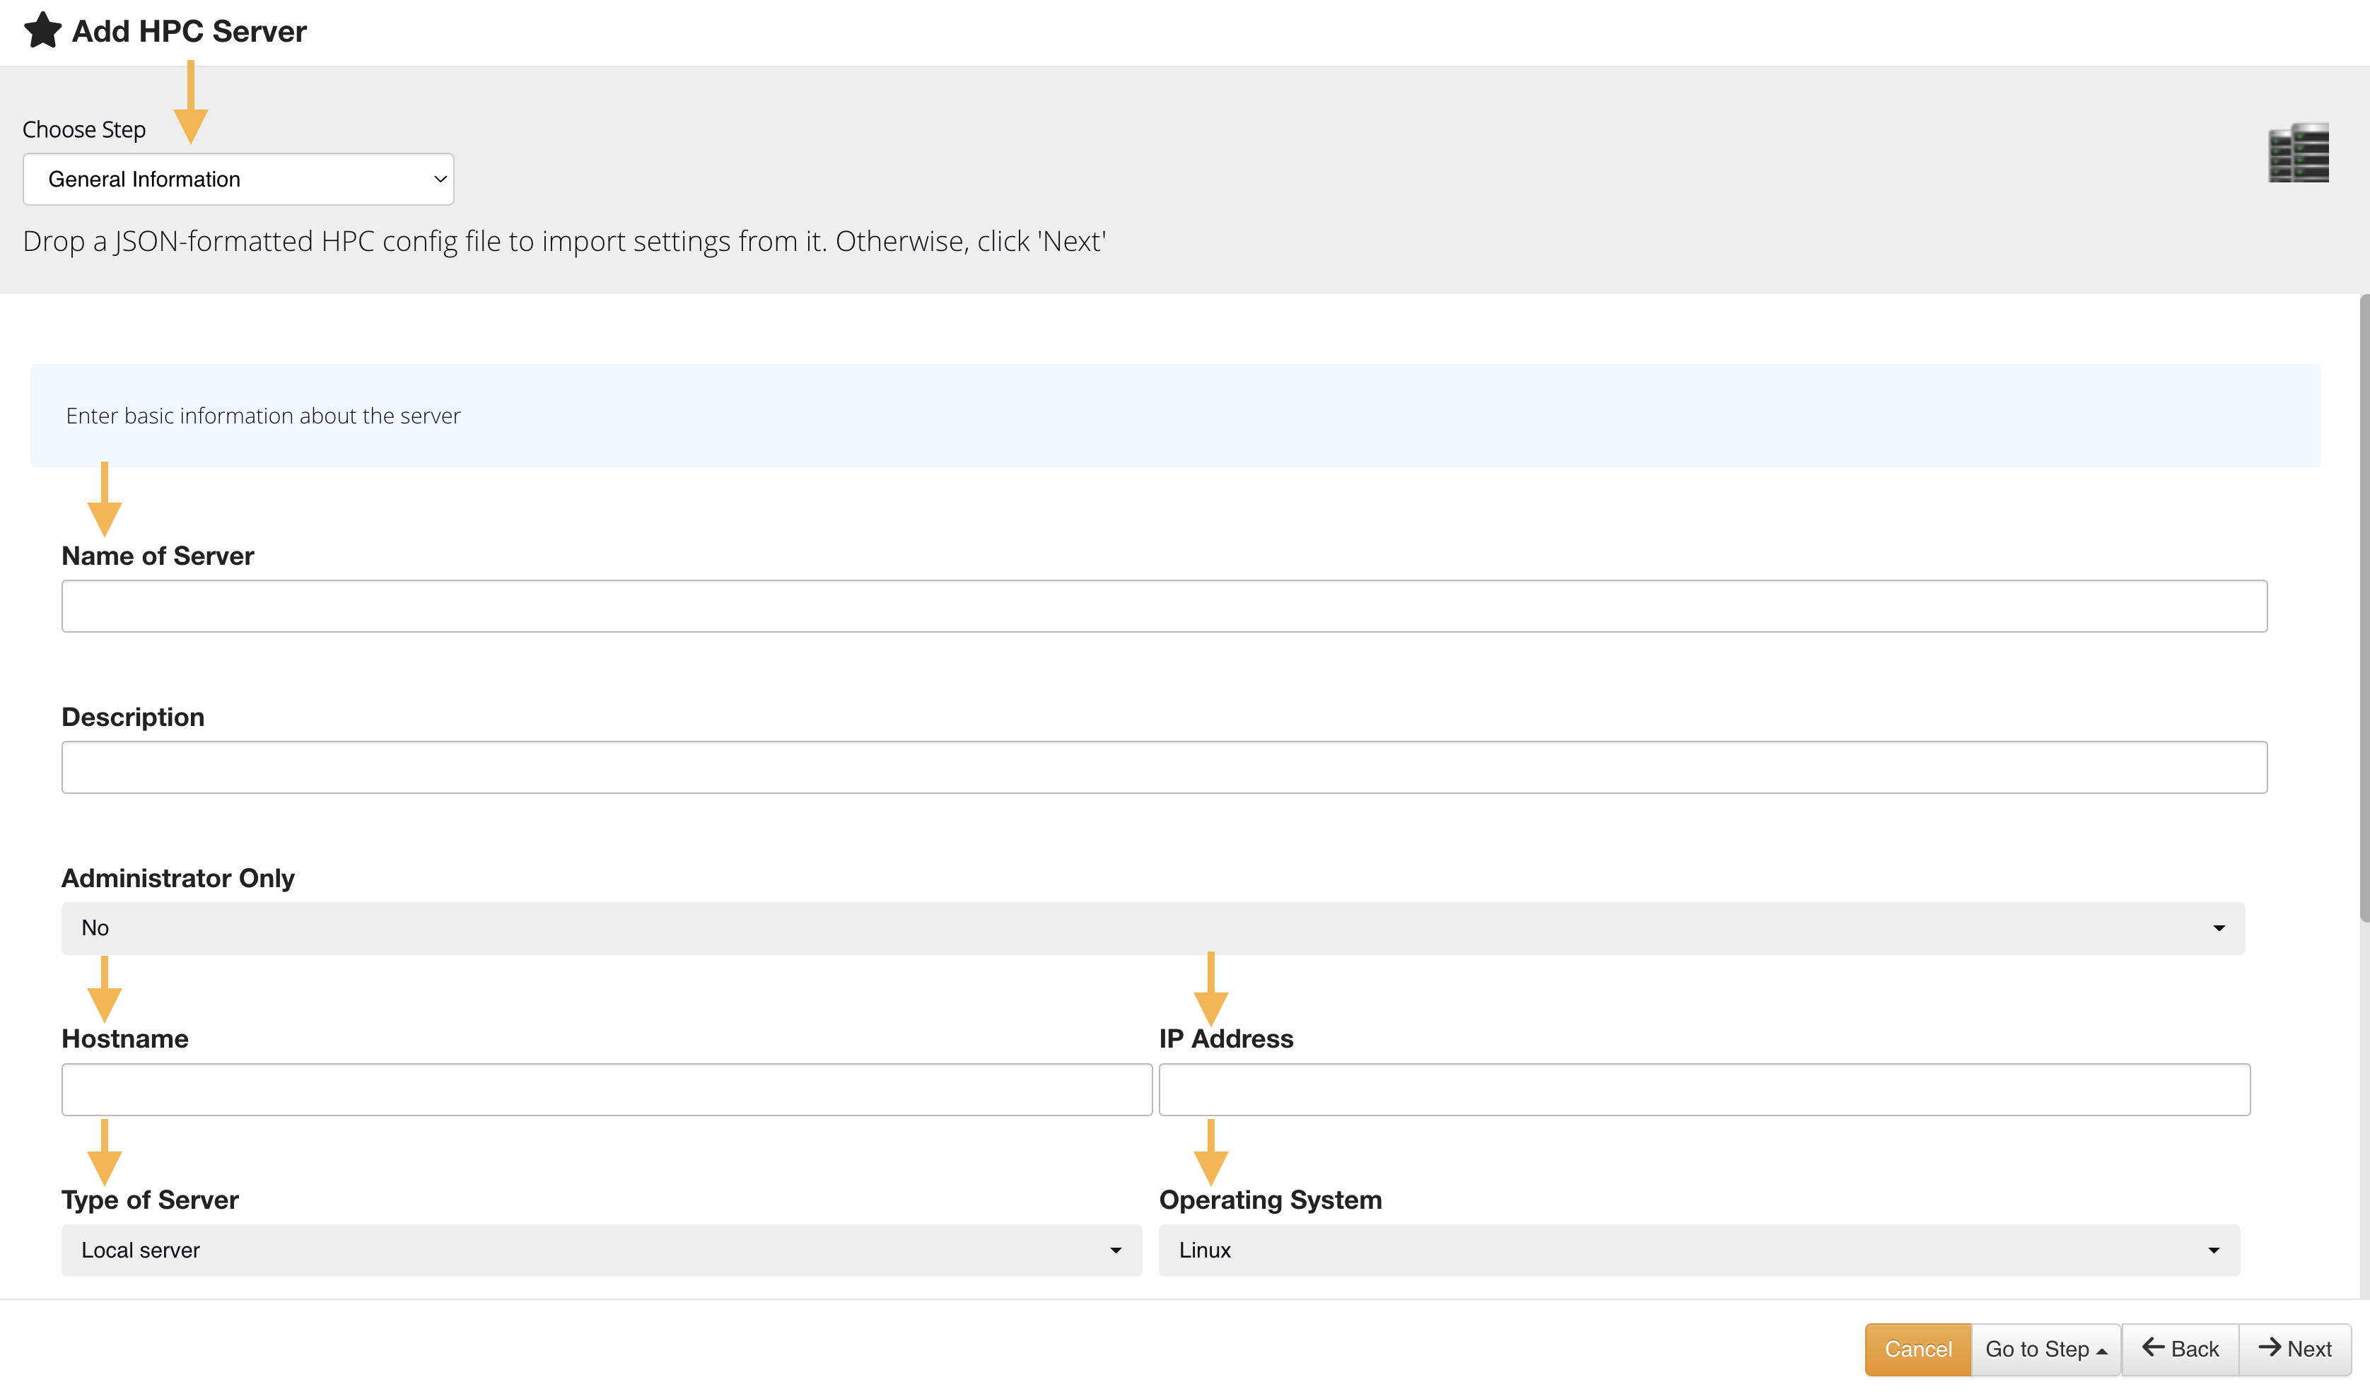This screenshot has width=2370, height=1394.
Task: Click the 'Description' label
Action: click(133, 717)
